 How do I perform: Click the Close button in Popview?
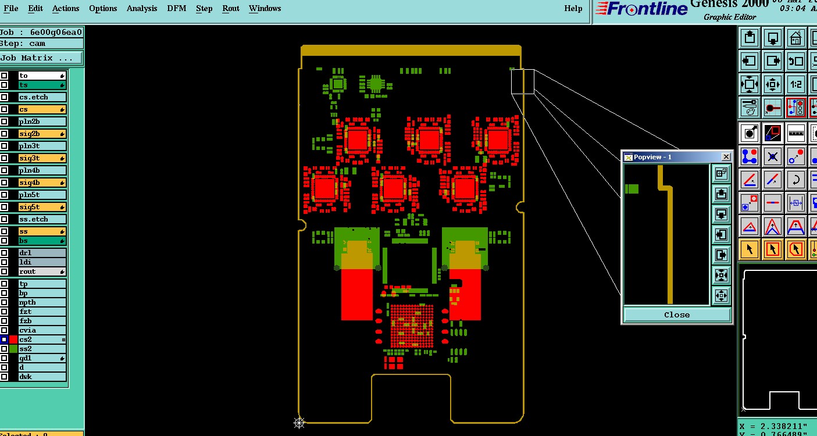pos(677,315)
